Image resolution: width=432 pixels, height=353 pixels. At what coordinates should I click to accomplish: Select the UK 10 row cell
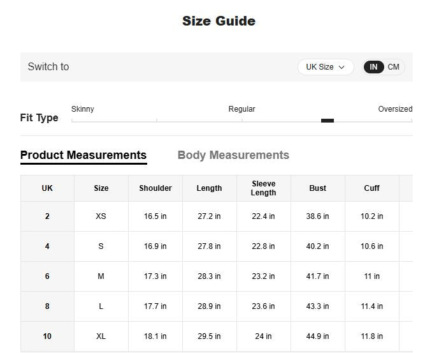point(47,336)
